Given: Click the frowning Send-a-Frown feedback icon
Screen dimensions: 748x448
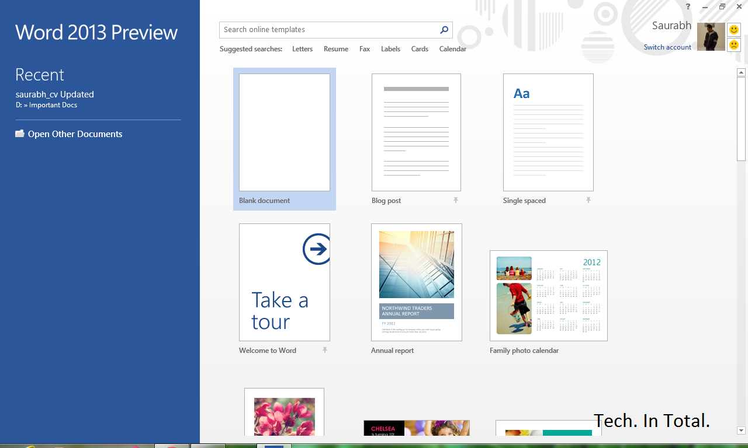Looking at the screenshot, I should click(733, 44).
